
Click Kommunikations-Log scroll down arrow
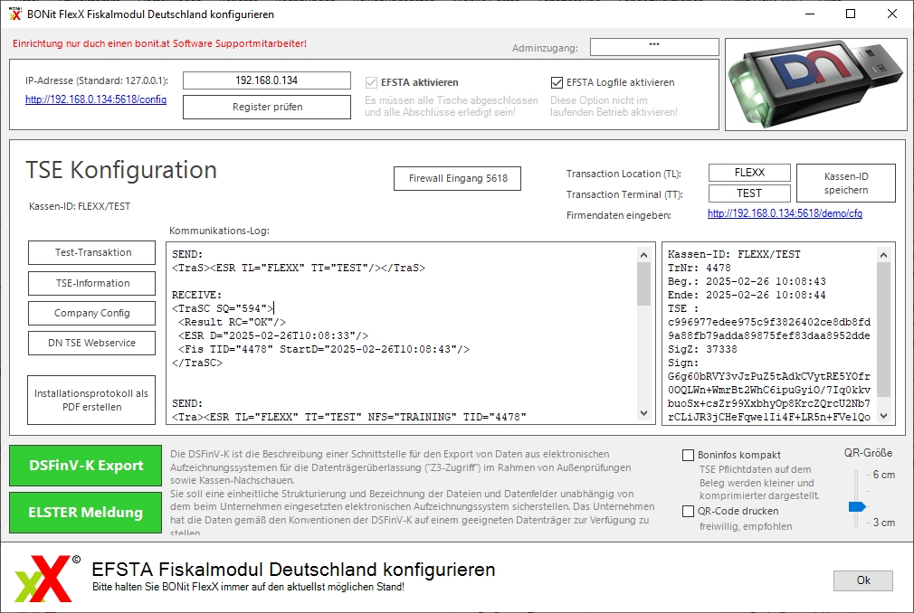click(x=643, y=413)
